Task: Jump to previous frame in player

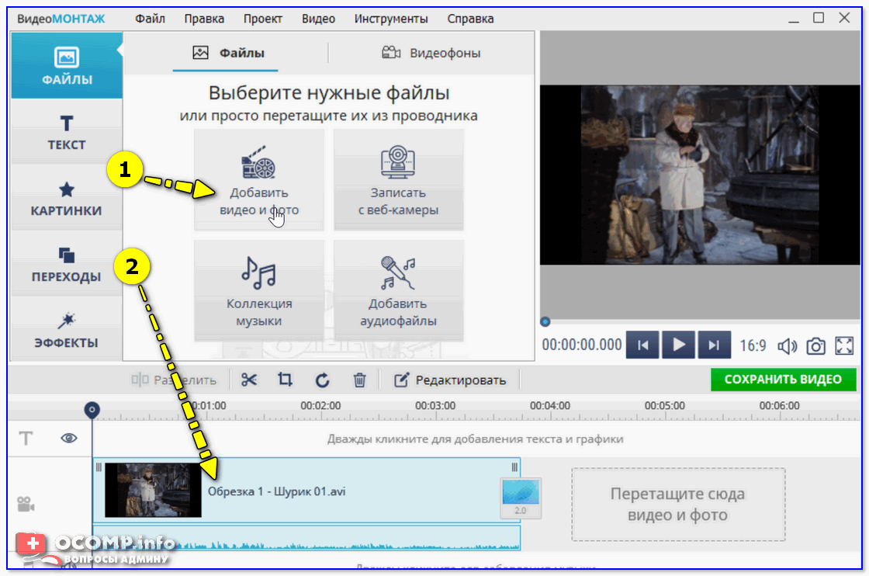Action: click(x=643, y=345)
